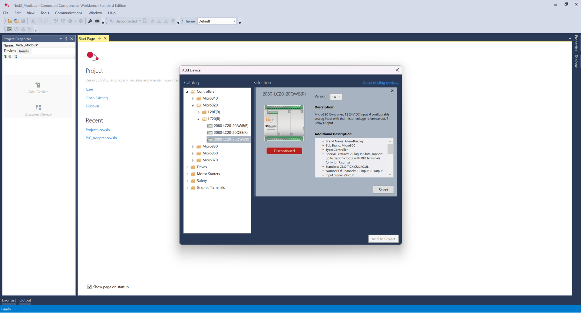The width and height of the screenshot is (581, 313).
Task: Expand the Micro830 folder in catalog
Action: [193, 147]
